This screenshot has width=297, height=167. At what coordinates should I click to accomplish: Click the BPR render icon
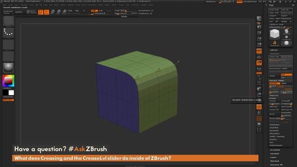(x=259, y=19)
